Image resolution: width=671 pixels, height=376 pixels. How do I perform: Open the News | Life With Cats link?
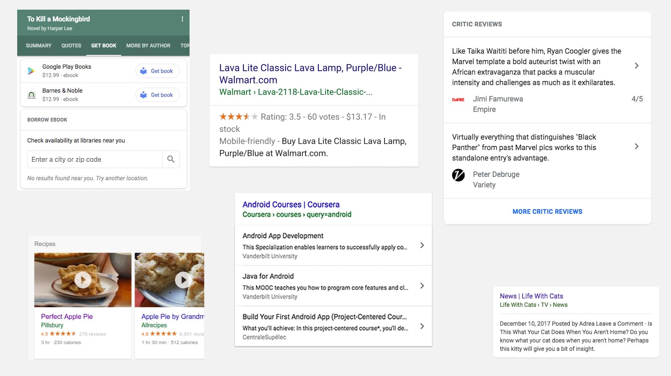pos(531,296)
